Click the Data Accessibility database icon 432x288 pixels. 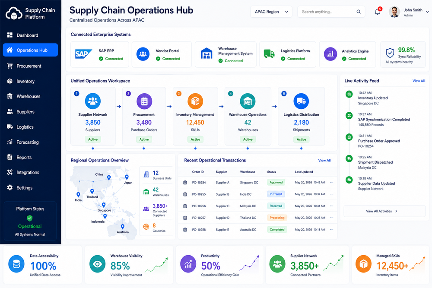[x=16, y=264]
